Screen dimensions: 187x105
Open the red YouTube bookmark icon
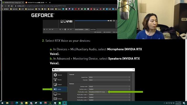point(76,9)
